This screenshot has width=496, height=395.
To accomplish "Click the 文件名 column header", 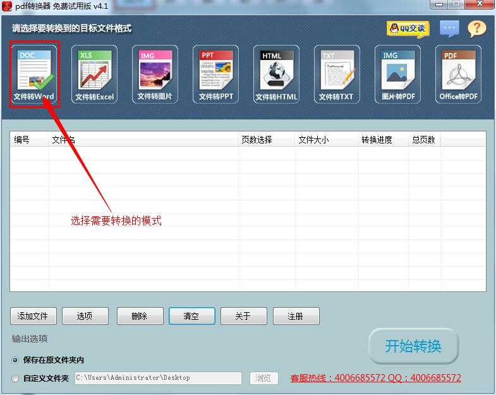I will click(x=143, y=140).
